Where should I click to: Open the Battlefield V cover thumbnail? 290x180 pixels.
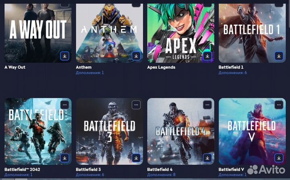click(x=252, y=131)
